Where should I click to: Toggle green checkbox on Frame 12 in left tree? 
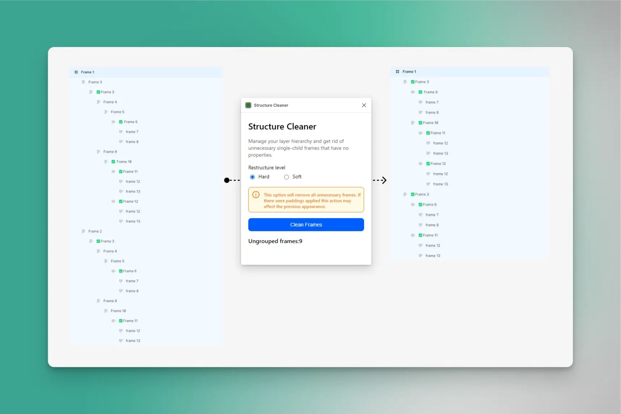pos(121,202)
